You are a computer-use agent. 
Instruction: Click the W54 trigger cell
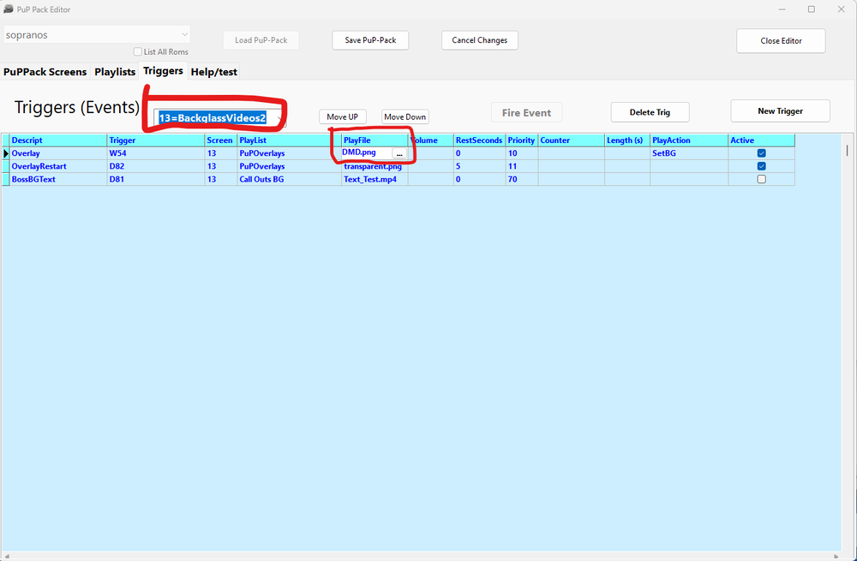pyautogui.click(x=156, y=153)
